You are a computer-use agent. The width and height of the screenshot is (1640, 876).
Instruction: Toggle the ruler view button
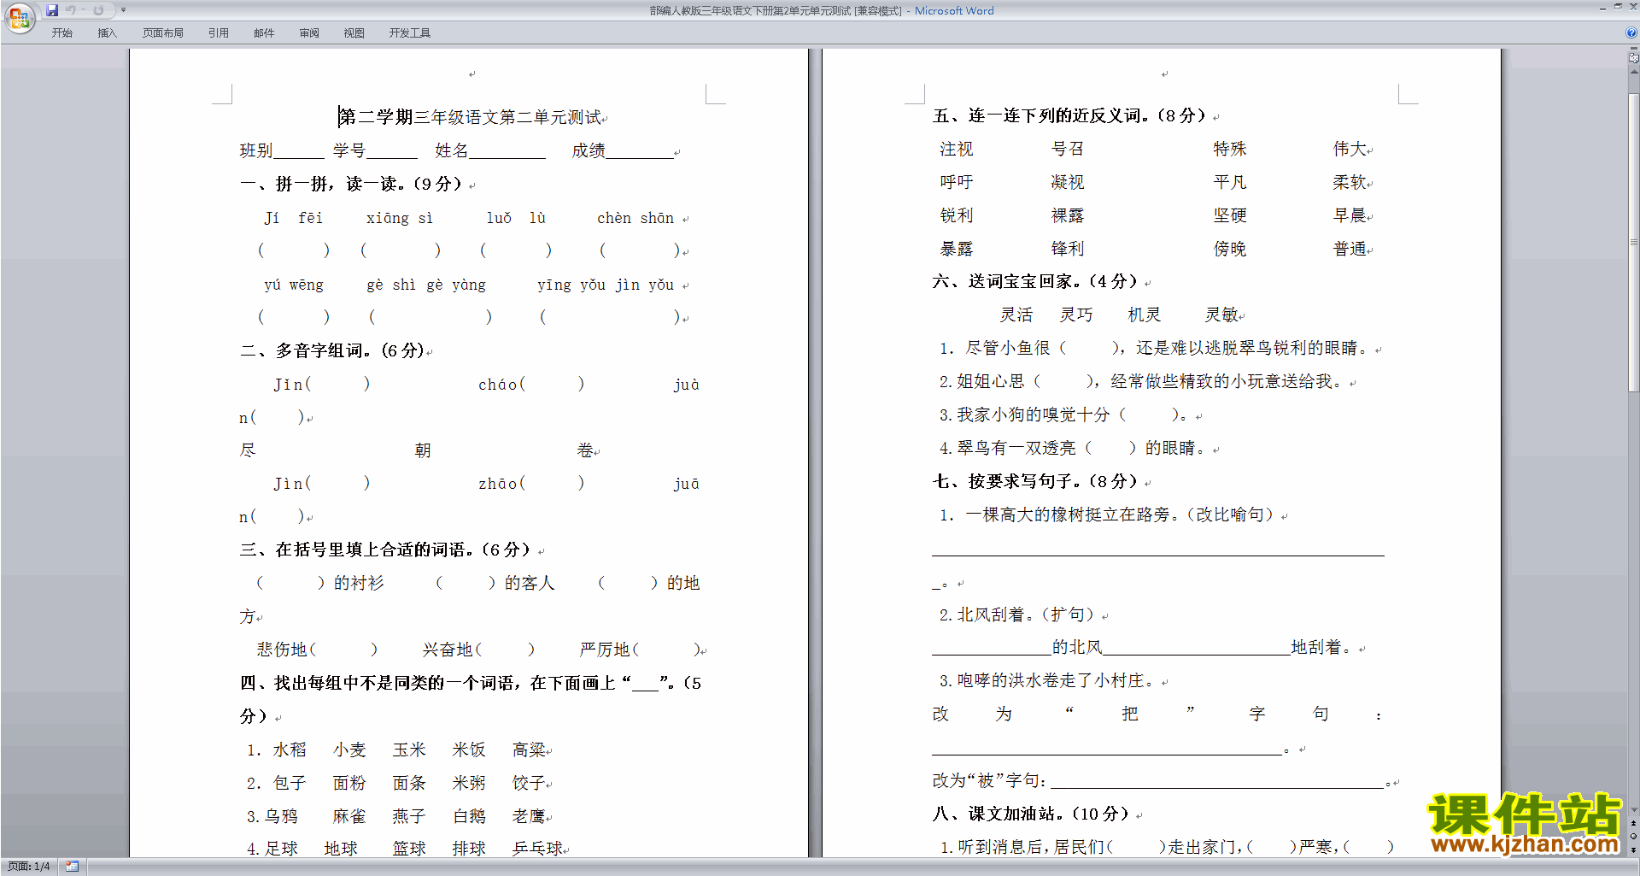pyautogui.click(x=1633, y=58)
